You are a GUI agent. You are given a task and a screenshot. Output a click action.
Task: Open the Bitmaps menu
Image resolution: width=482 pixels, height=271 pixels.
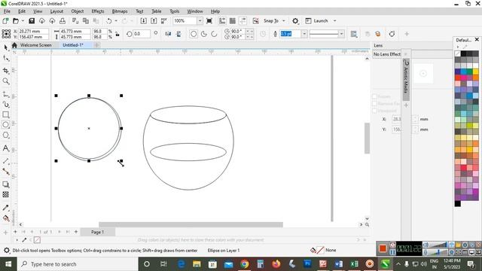120,11
